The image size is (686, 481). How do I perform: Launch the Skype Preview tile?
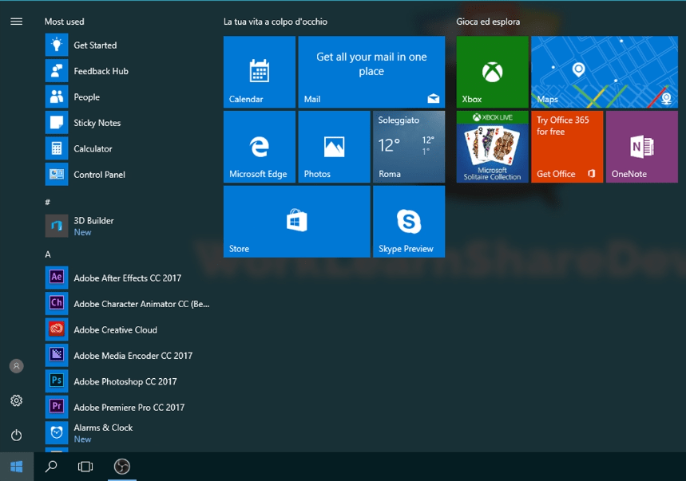[409, 222]
